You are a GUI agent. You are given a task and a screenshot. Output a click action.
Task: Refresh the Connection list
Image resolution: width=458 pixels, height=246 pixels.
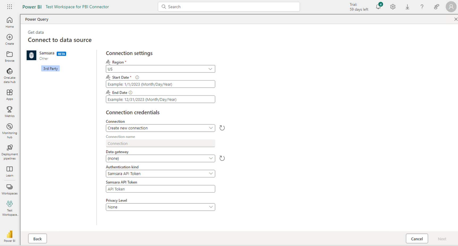coord(222,128)
